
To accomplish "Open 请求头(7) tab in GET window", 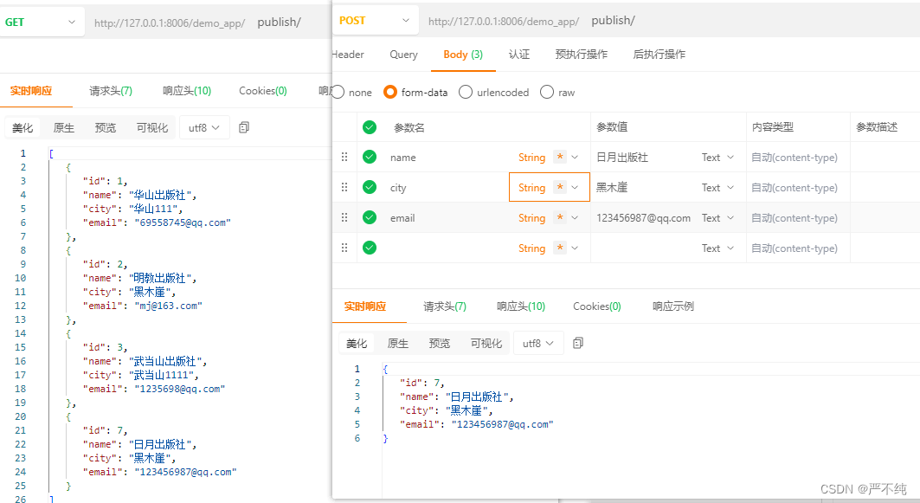I will (111, 90).
